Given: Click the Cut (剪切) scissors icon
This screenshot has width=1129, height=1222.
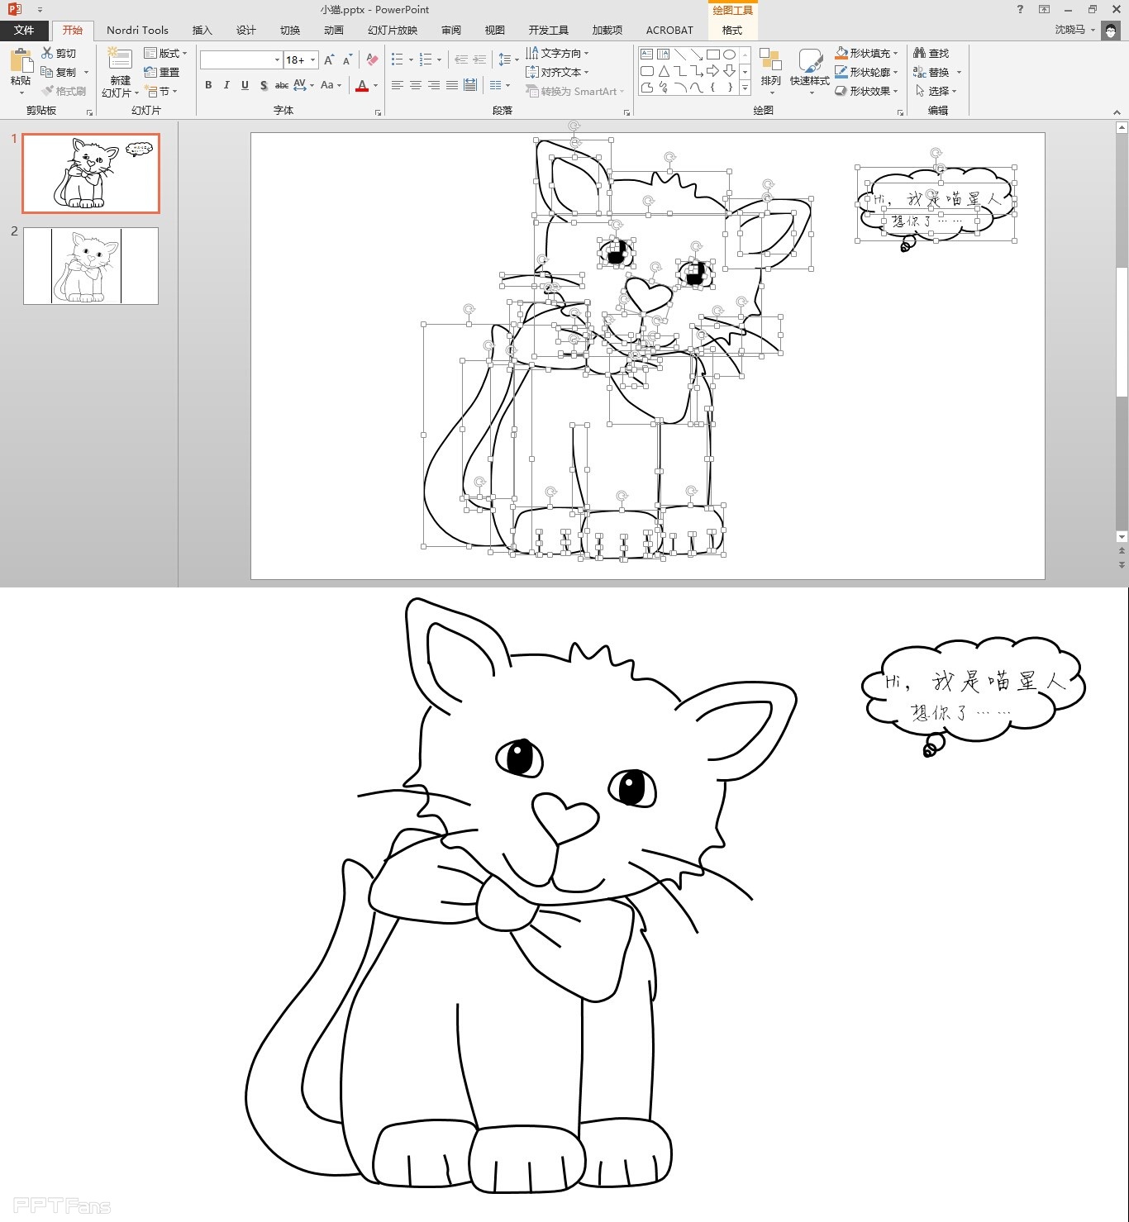Looking at the screenshot, I should click(x=47, y=53).
